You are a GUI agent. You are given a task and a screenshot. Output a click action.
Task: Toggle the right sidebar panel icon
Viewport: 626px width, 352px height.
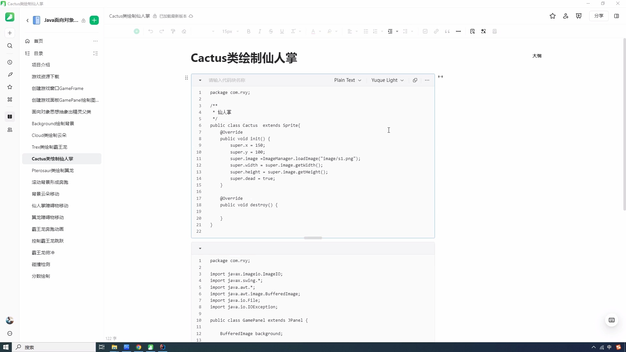pyautogui.click(x=617, y=16)
